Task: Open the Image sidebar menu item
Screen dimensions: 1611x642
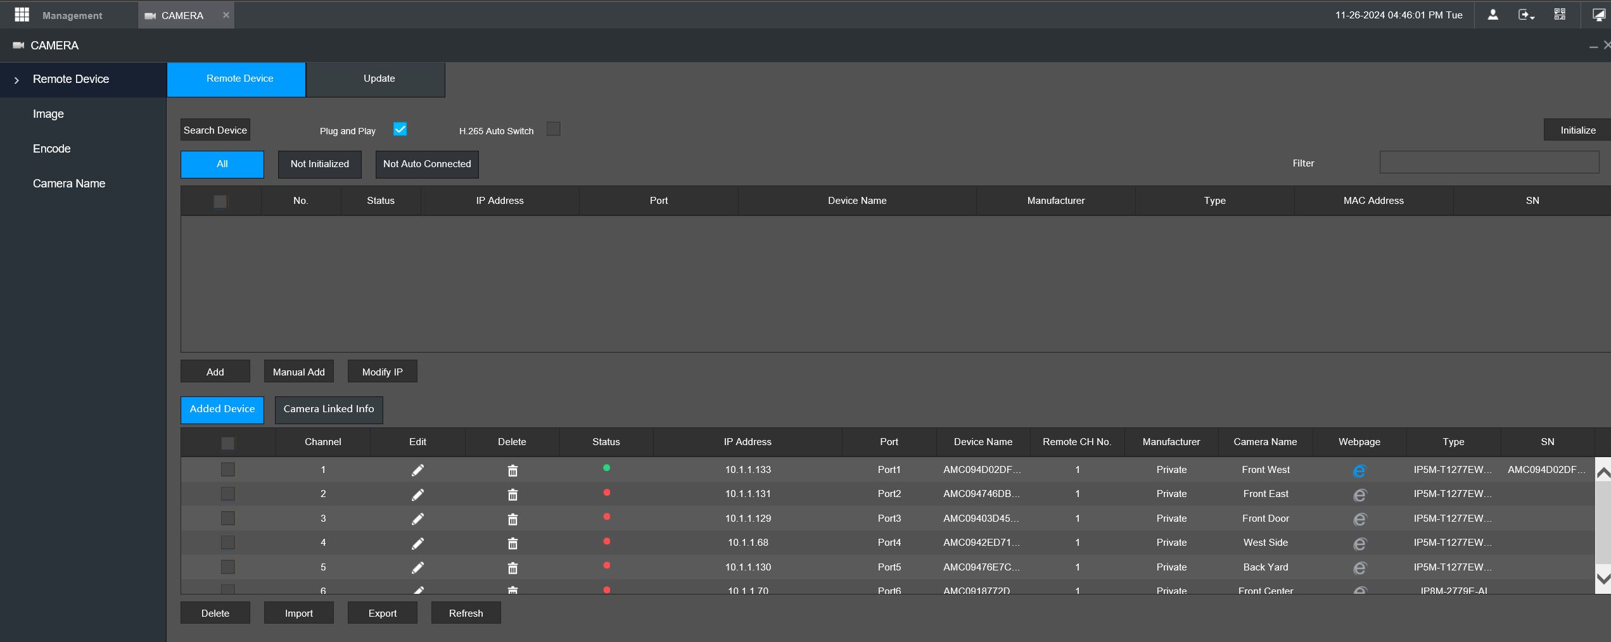Action: [x=48, y=114]
